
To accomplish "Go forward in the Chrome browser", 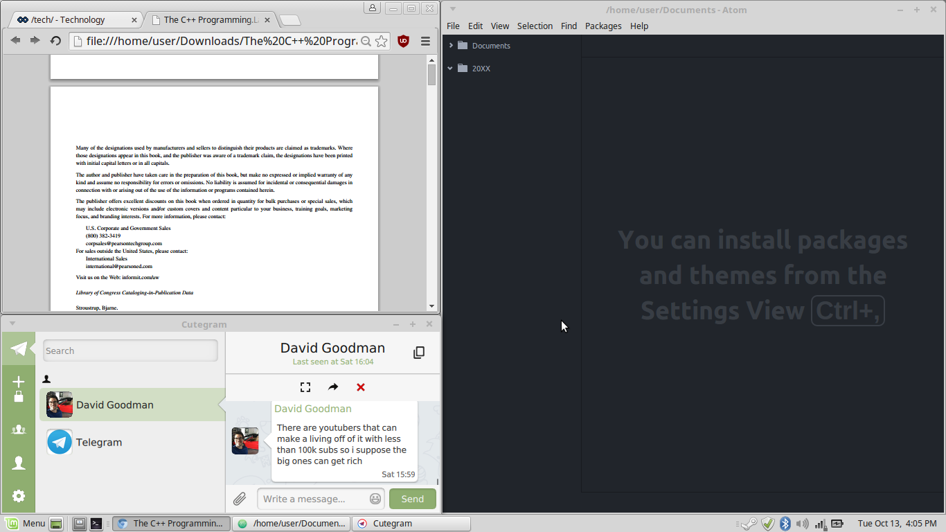I will tap(35, 41).
